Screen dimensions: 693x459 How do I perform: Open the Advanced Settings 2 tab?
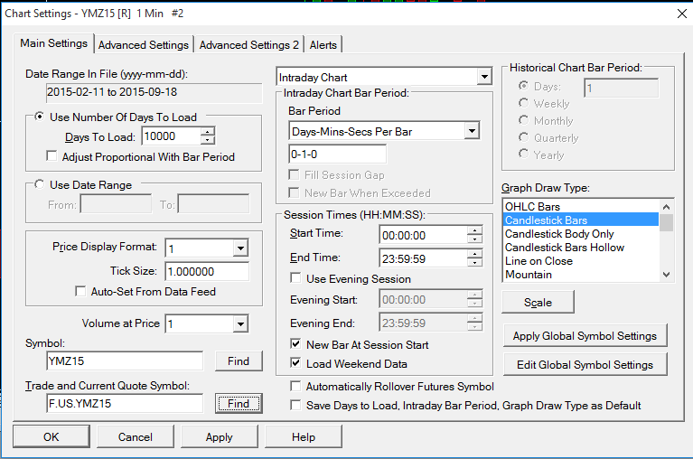tap(248, 45)
